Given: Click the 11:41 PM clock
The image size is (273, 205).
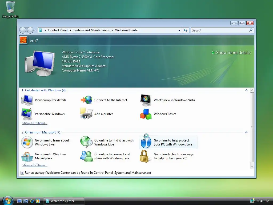Looking at the screenshot, I should (x=263, y=201).
